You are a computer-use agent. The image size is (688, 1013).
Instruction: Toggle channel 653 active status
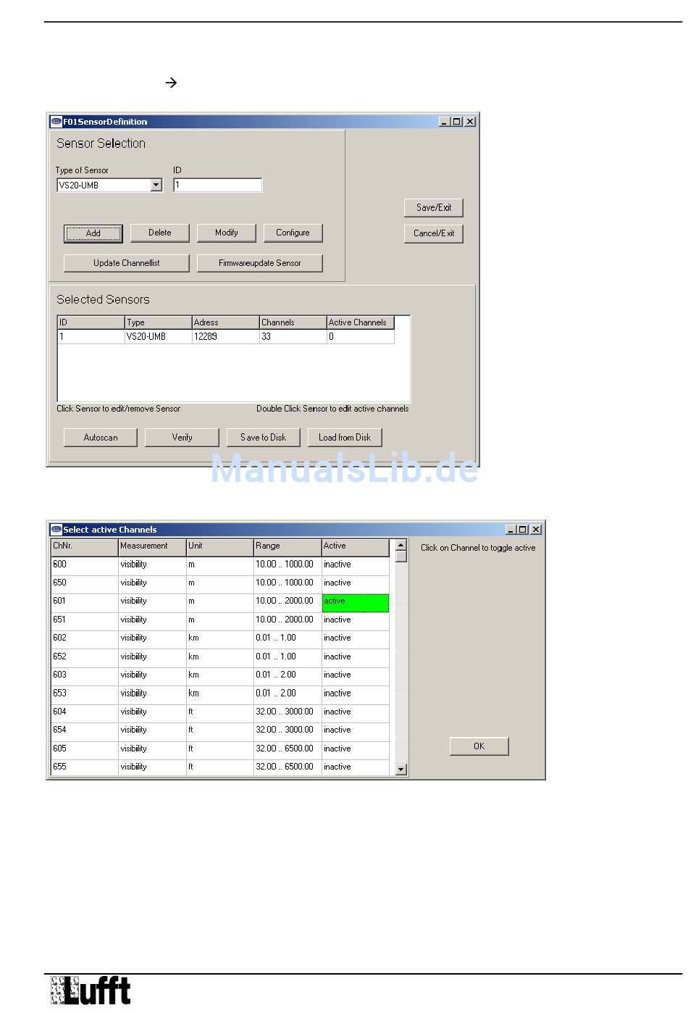(355, 694)
